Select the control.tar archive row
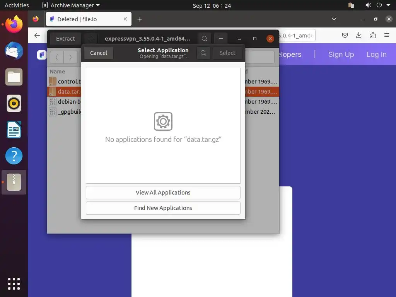This screenshot has width=396, height=297. point(163,81)
